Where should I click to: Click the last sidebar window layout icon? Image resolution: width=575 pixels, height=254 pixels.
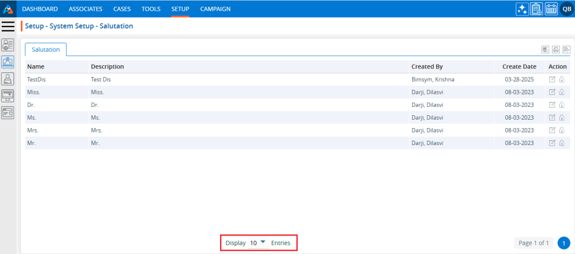click(x=8, y=112)
